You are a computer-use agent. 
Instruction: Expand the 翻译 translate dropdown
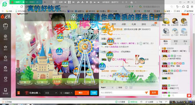pyautogui.click(x=162, y=11)
